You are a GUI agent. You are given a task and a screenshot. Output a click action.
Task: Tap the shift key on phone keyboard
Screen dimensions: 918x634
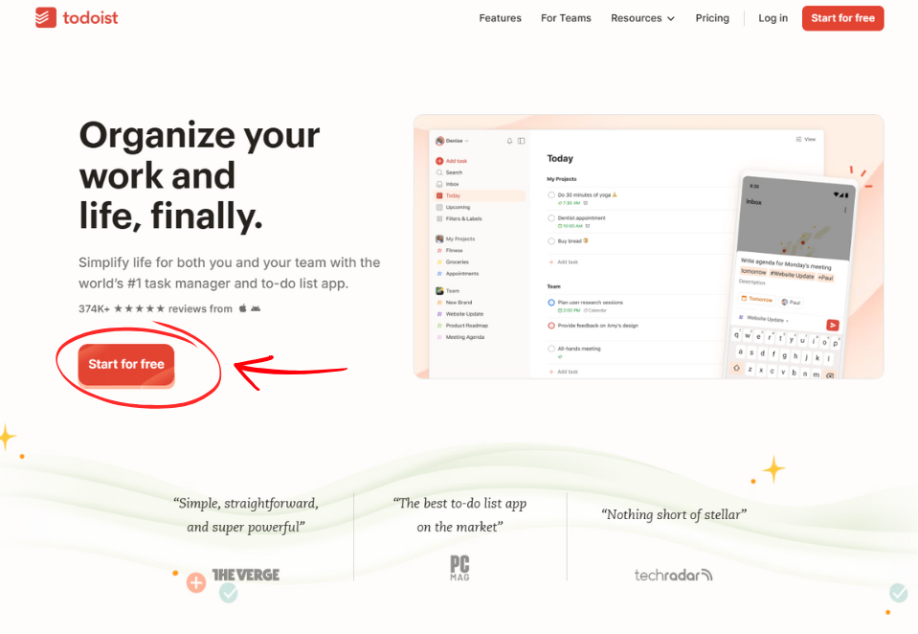736,368
